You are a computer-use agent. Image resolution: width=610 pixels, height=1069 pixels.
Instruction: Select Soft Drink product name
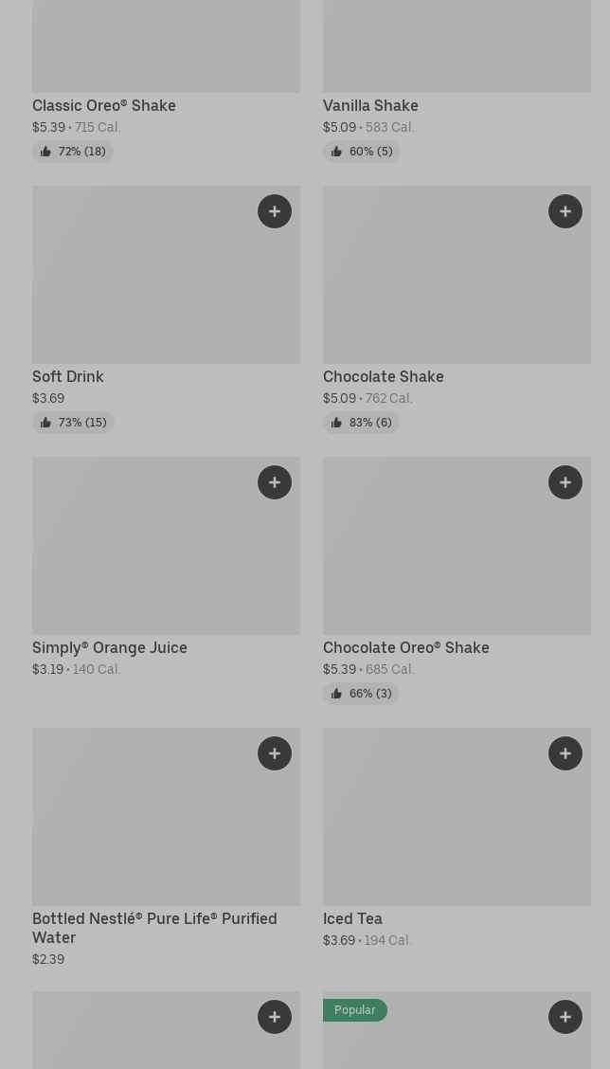click(68, 376)
